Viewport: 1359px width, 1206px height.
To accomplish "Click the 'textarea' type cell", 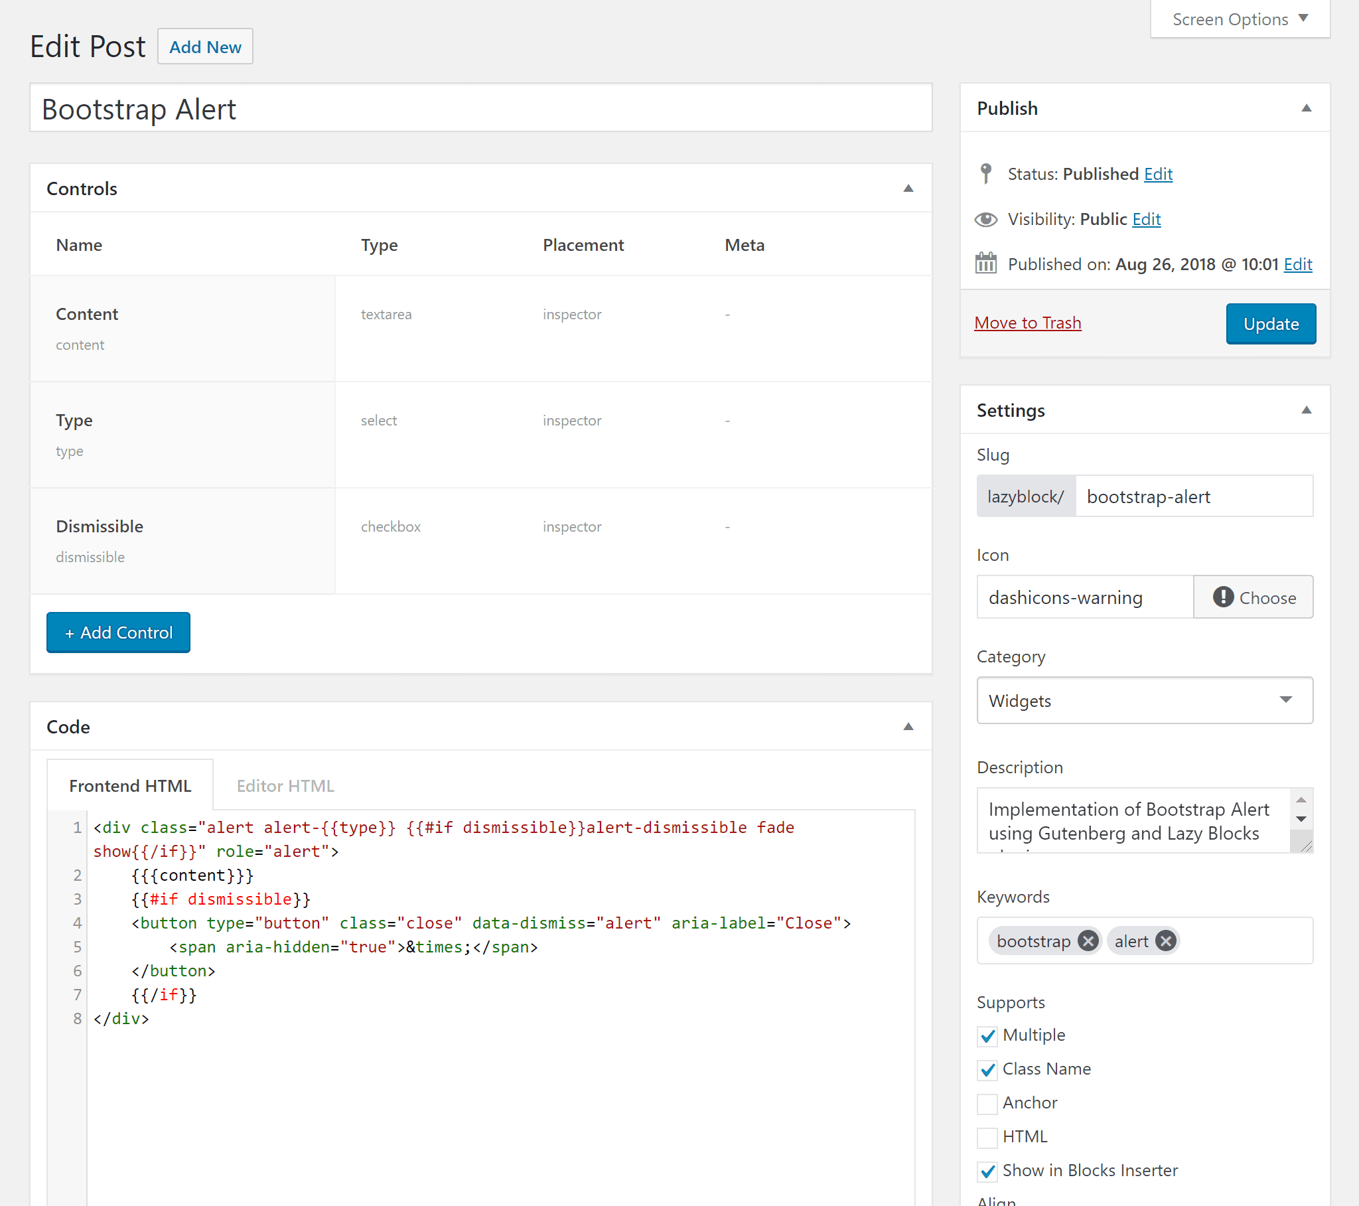I will [386, 314].
